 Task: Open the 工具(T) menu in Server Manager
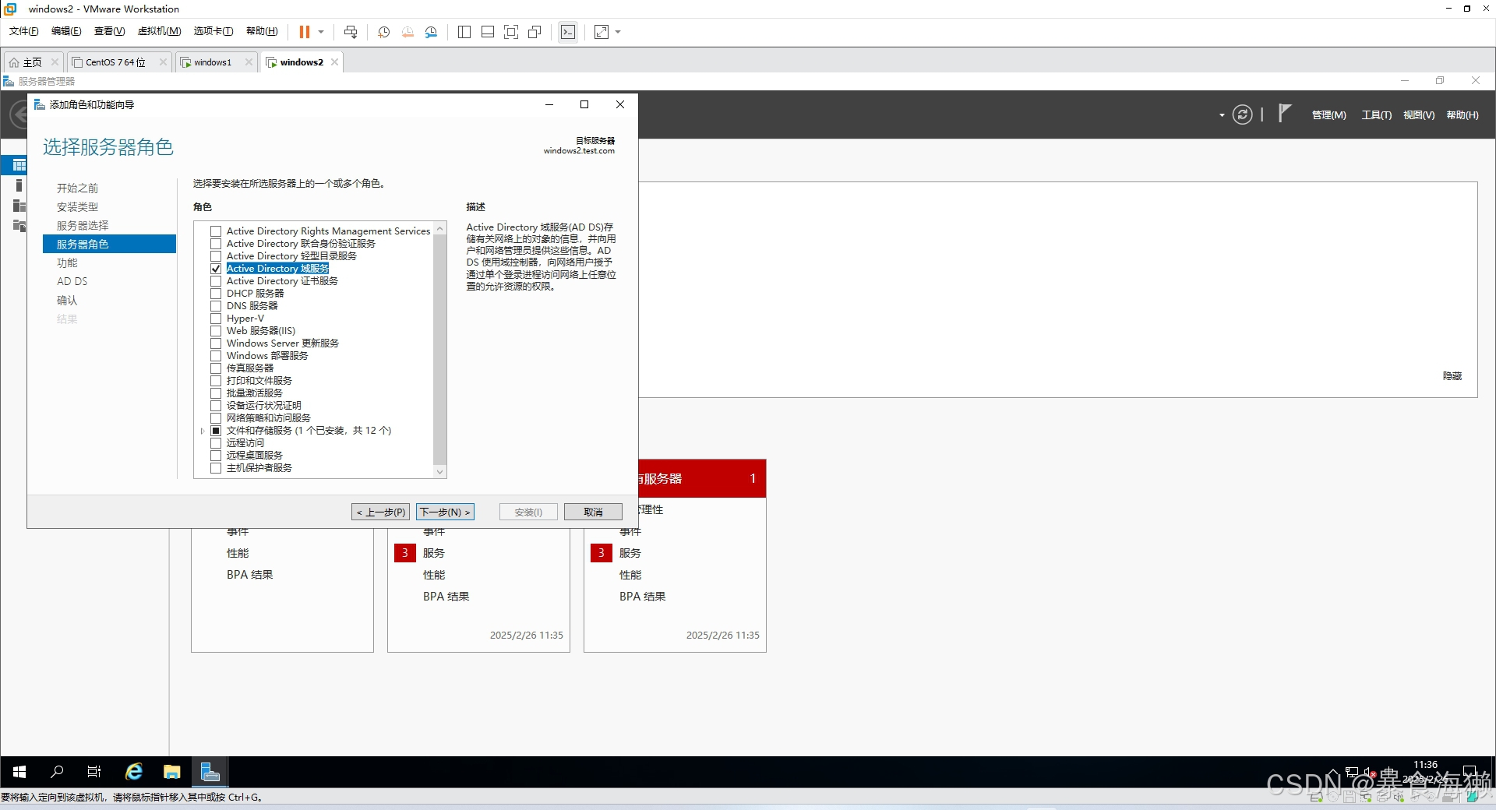click(x=1376, y=115)
